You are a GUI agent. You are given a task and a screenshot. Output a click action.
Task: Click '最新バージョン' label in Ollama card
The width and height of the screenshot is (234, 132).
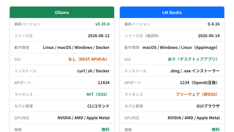27,24
